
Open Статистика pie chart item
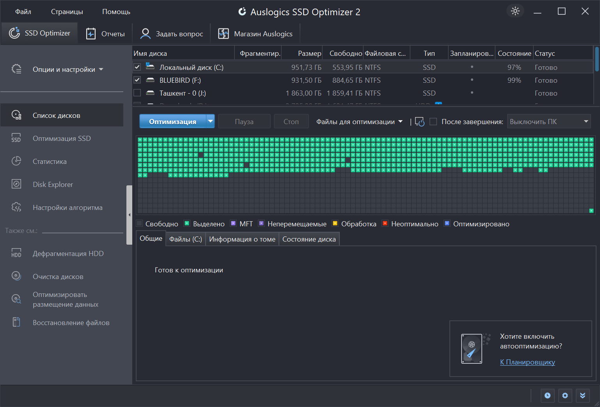pos(49,162)
